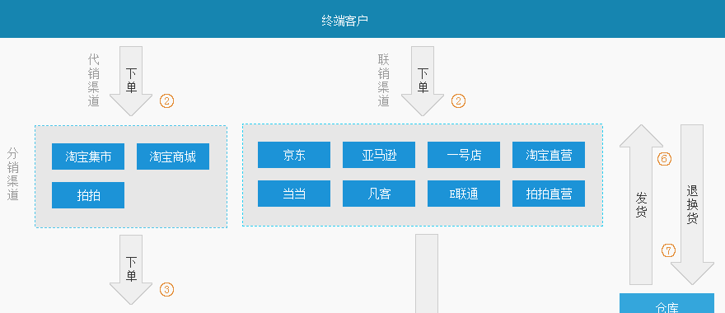Click the 终端客户 header bar
The width and height of the screenshot is (725, 313).
(x=362, y=19)
